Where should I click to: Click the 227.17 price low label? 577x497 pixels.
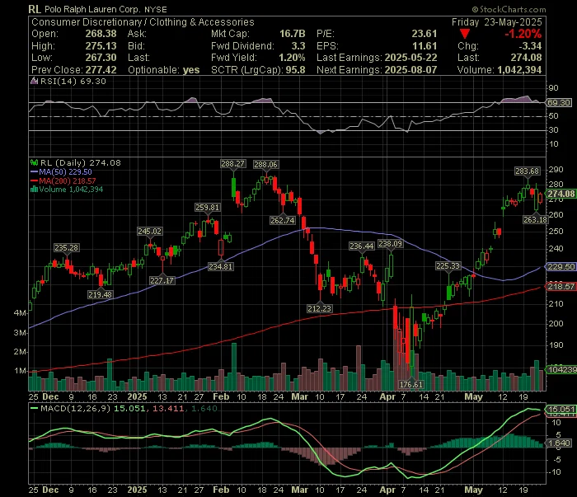tap(162, 280)
